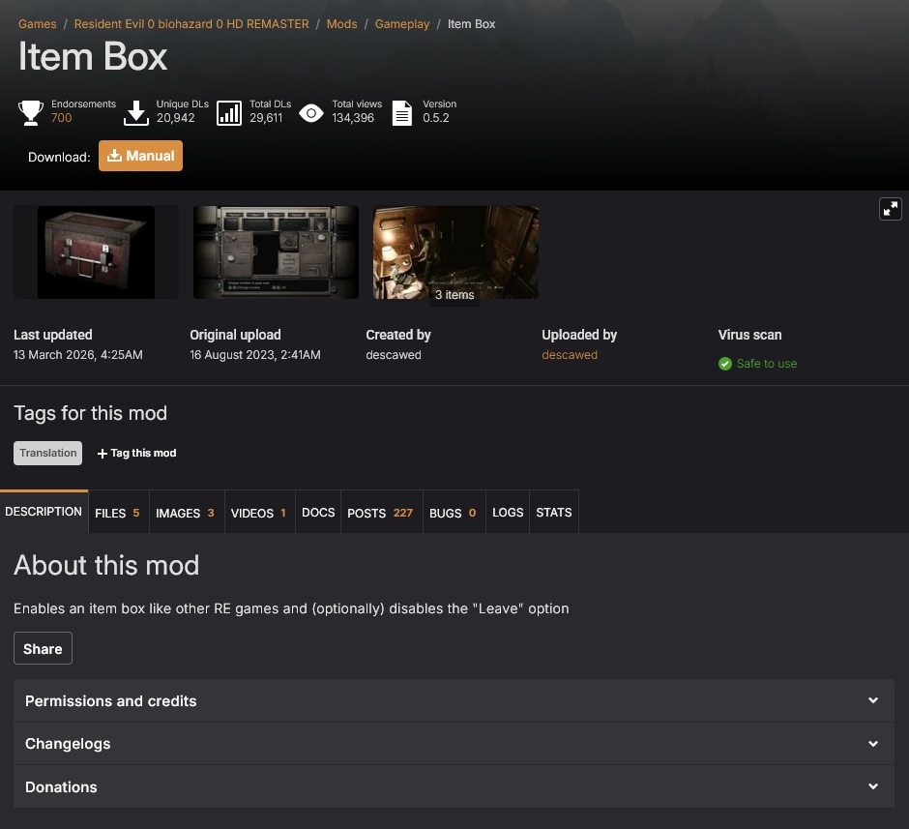Open the Share button
This screenshot has height=829, width=909.
43,648
